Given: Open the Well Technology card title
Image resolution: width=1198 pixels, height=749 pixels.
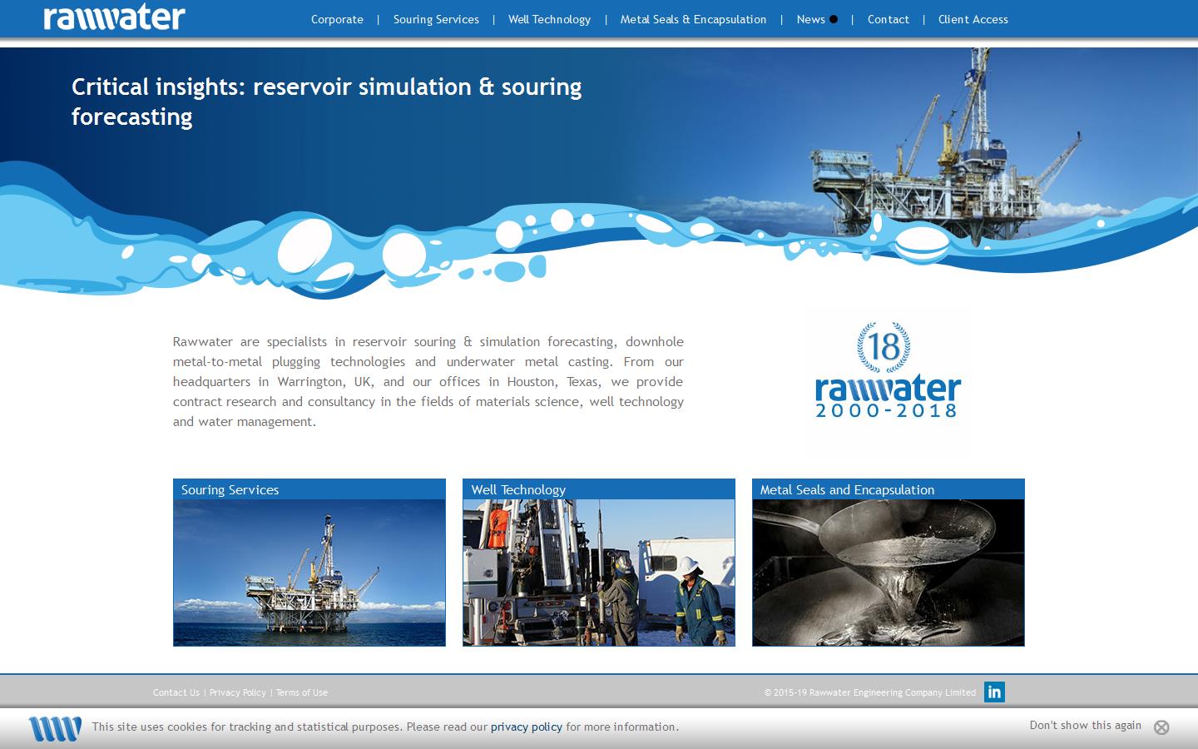Looking at the screenshot, I should 518,489.
